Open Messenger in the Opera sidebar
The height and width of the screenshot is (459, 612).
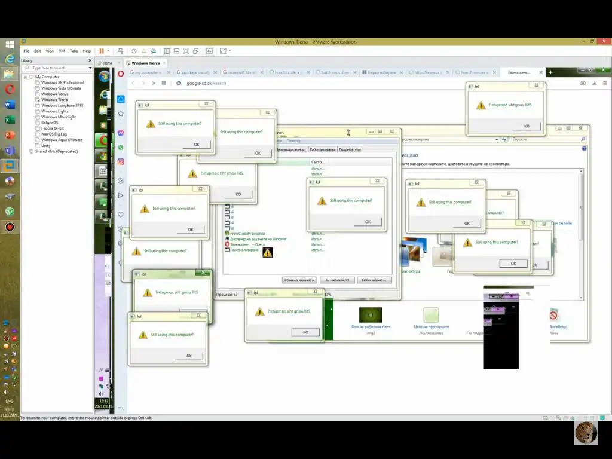pos(121,133)
